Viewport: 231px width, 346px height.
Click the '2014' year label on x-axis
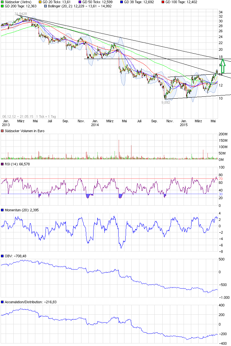click(95, 125)
